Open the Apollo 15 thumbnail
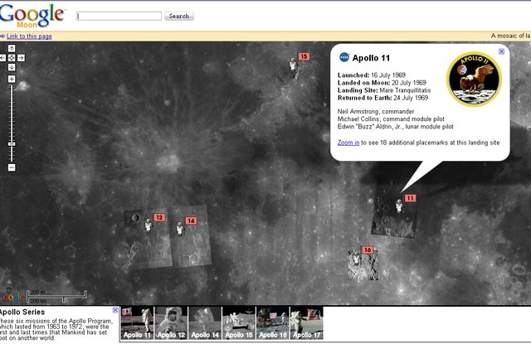The height and width of the screenshot is (344, 531). (x=239, y=323)
